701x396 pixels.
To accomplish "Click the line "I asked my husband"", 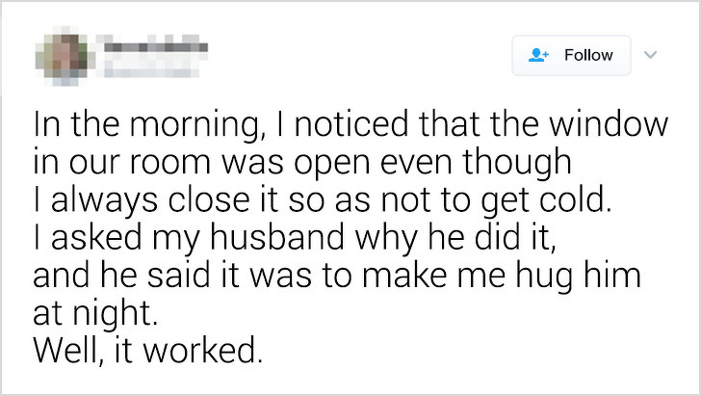I will point(295,238).
